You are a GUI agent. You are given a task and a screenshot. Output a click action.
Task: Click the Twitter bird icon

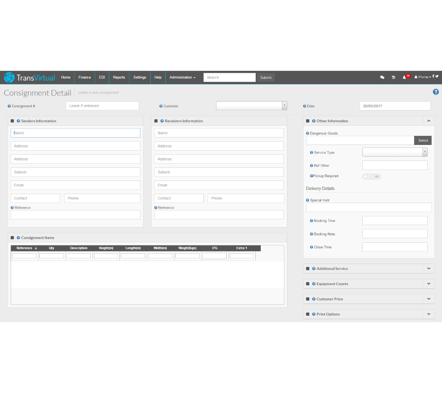(x=437, y=77)
